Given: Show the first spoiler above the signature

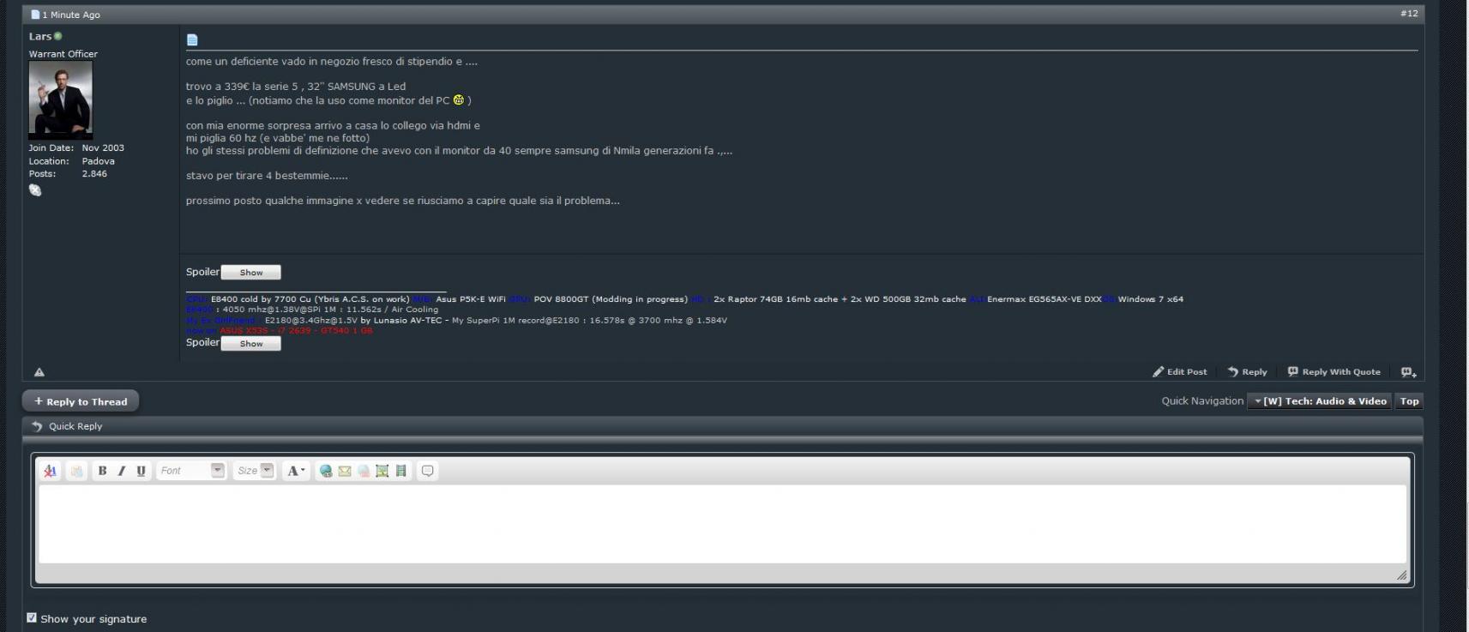Looking at the screenshot, I should [x=250, y=273].
